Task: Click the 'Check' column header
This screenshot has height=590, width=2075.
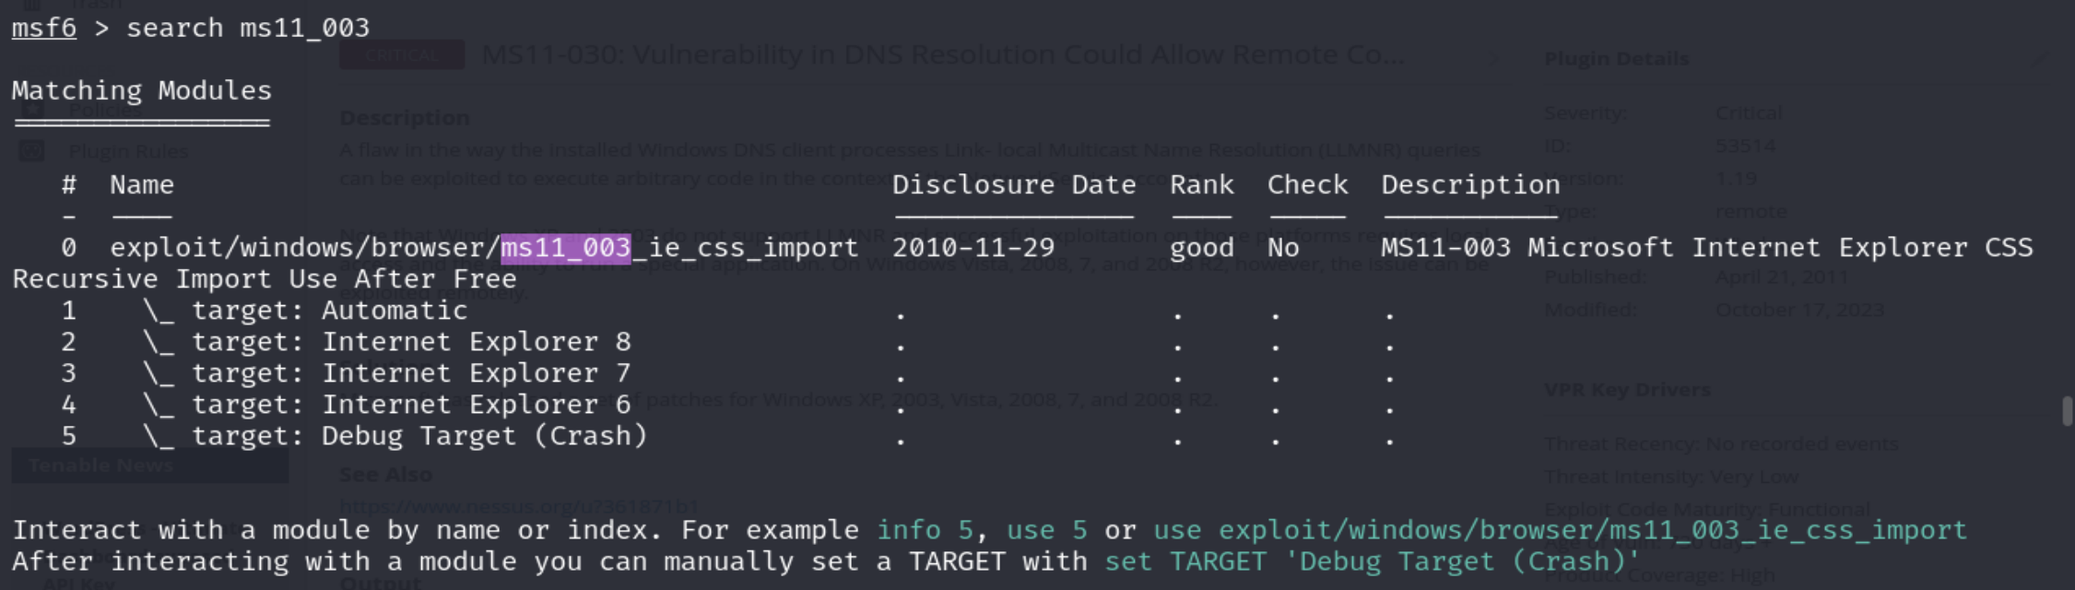Action: click(1307, 184)
